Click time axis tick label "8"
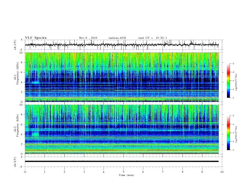250x193 pixels. coord(182,172)
